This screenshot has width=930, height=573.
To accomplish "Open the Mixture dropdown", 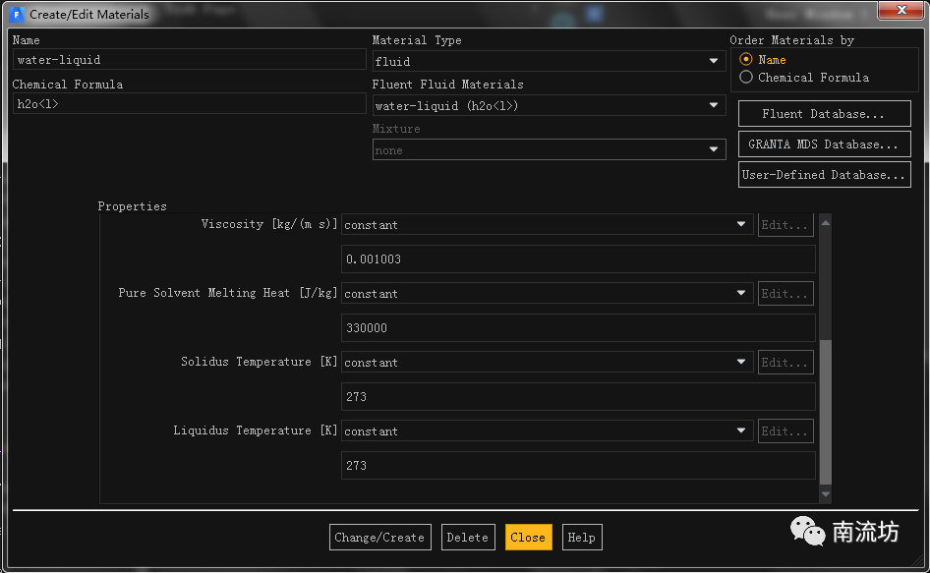I will tap(549, 149).
